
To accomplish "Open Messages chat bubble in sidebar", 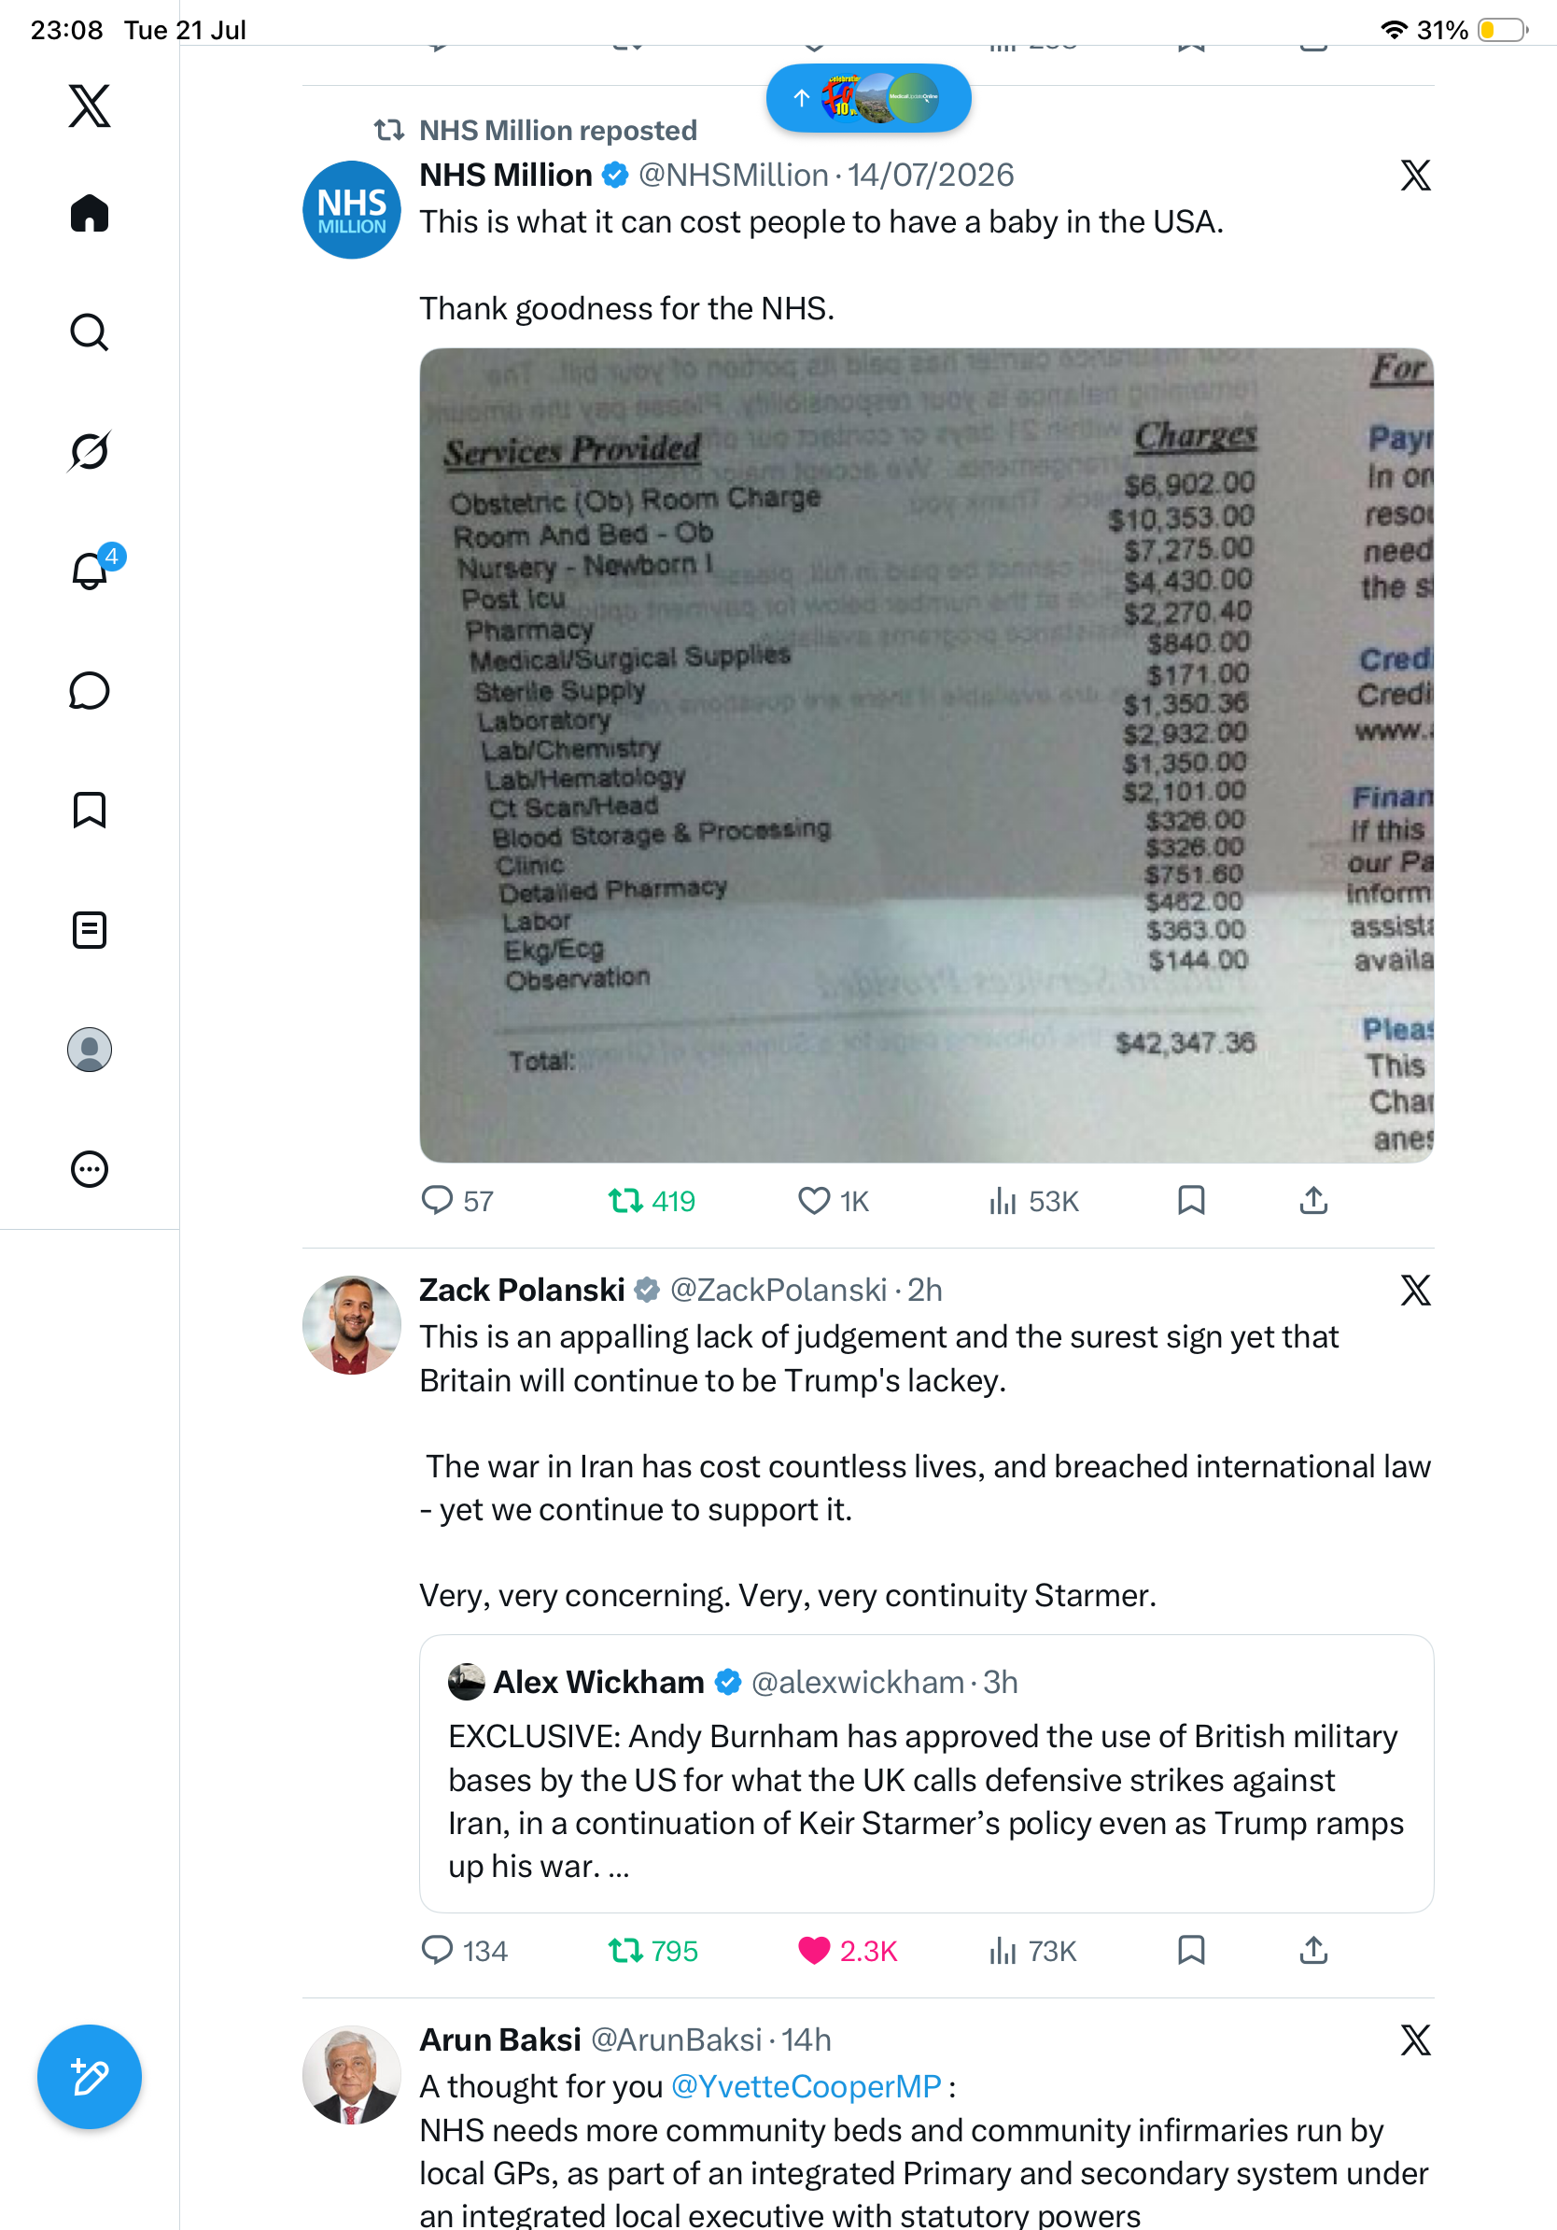I will point(90,690).
